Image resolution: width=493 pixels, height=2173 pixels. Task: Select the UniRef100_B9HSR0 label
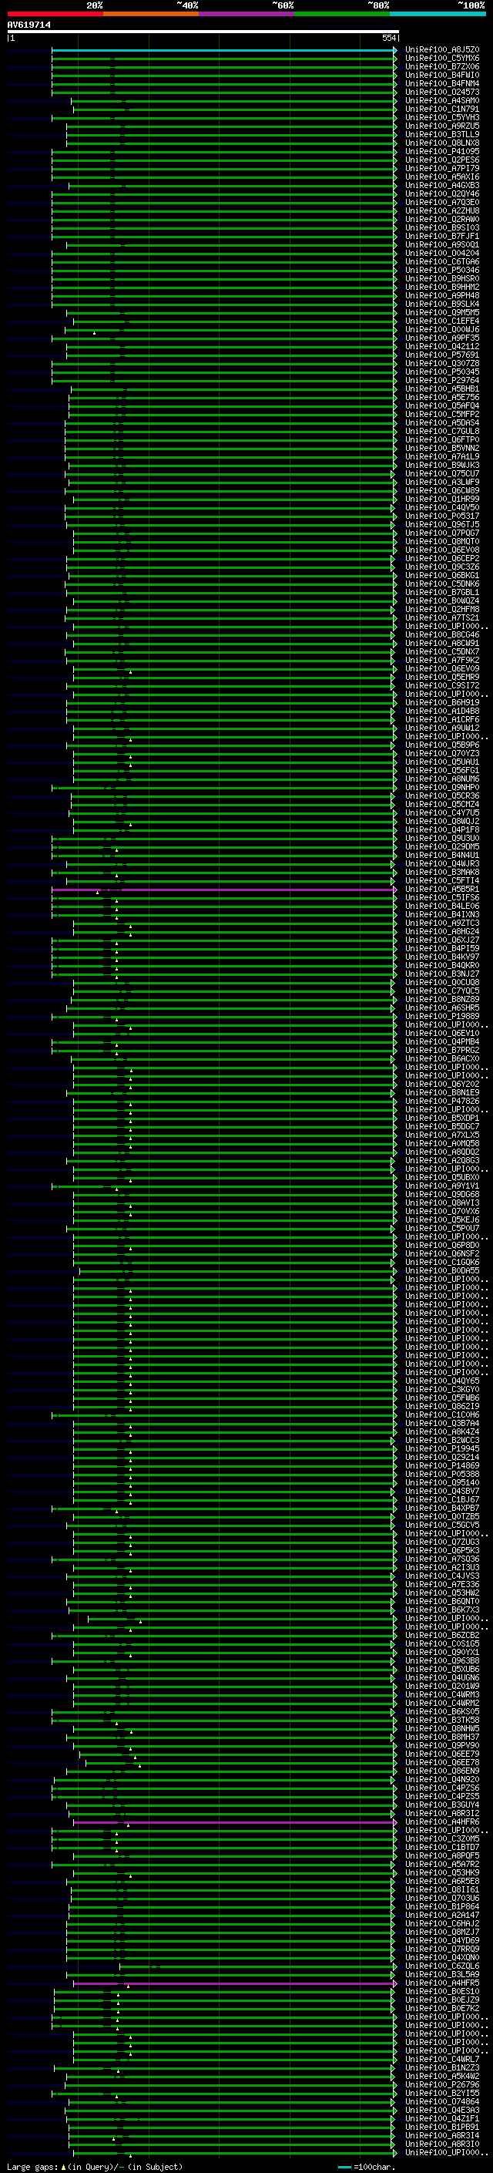(442, 278)
